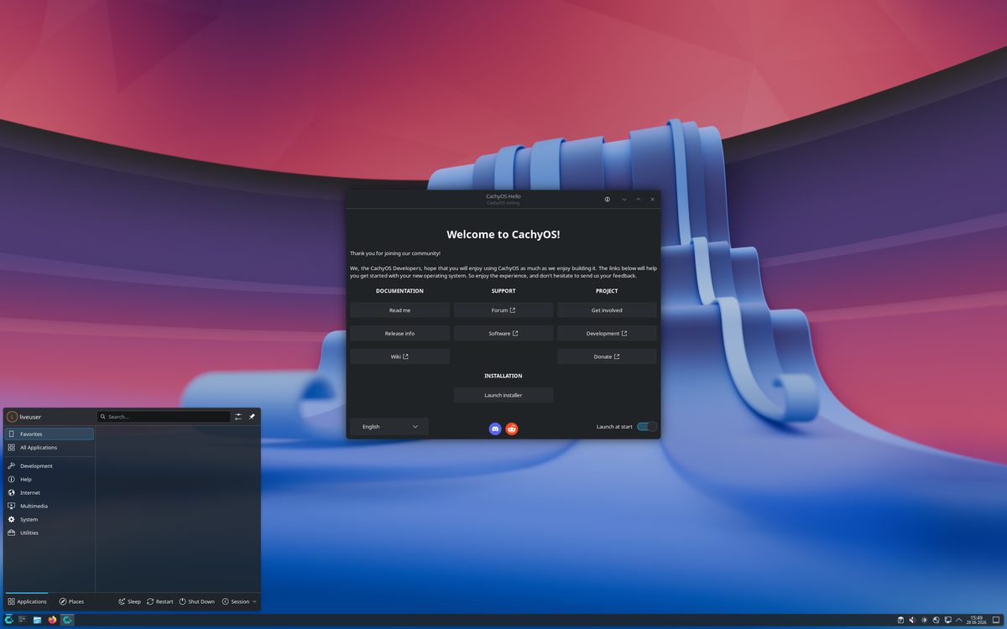Select All Applications category

(x=49, y=448)
